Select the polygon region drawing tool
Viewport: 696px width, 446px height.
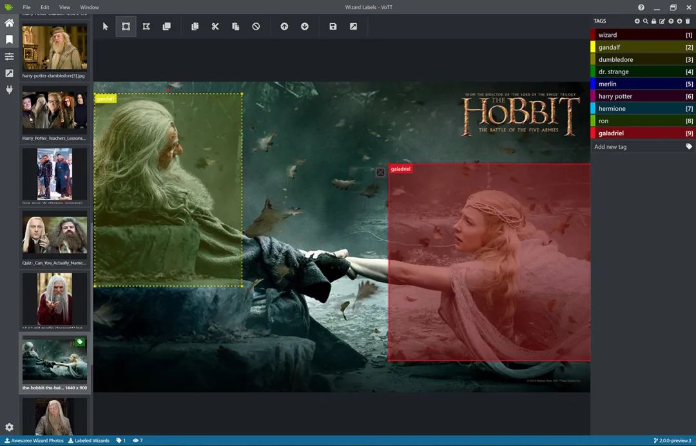146,26
